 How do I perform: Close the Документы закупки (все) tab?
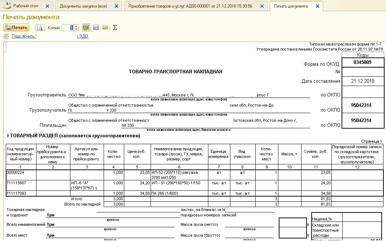click(116, 6)
